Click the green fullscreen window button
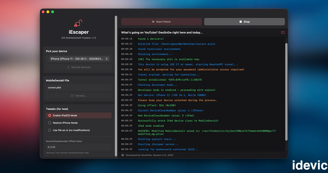This screenshot has height=173, width=328. 52,12
